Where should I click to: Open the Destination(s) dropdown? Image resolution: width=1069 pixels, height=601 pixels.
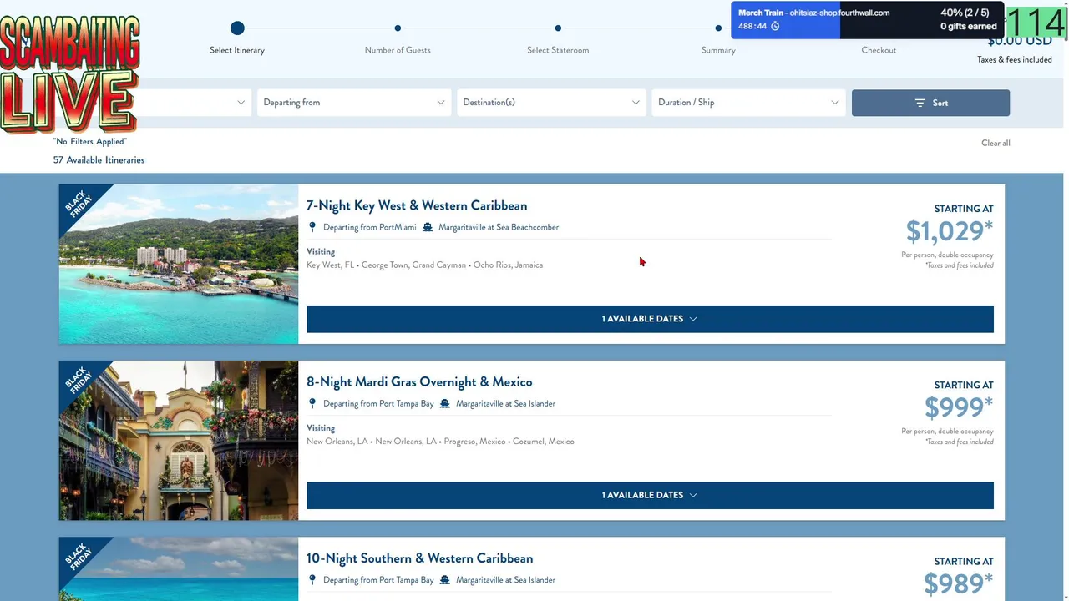pyautogui.click(x=551, y=103)
